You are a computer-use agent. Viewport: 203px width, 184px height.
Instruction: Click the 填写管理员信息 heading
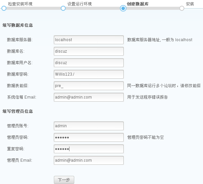point(18,111)
